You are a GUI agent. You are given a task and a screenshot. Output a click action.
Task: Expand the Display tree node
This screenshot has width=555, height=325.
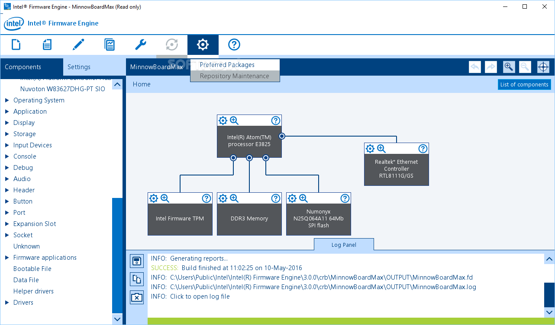pos(7,123)
